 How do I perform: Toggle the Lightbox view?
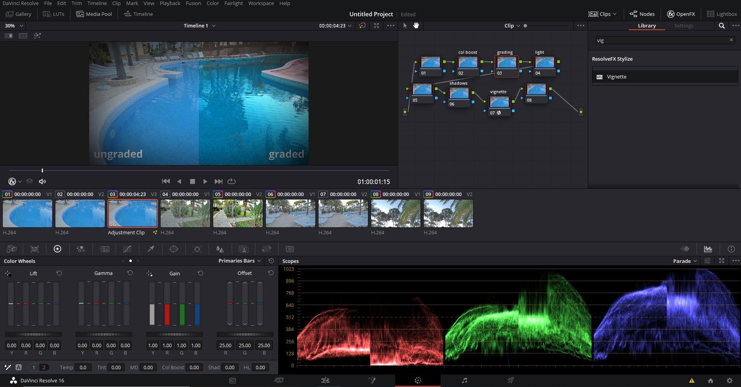(722, 14)
